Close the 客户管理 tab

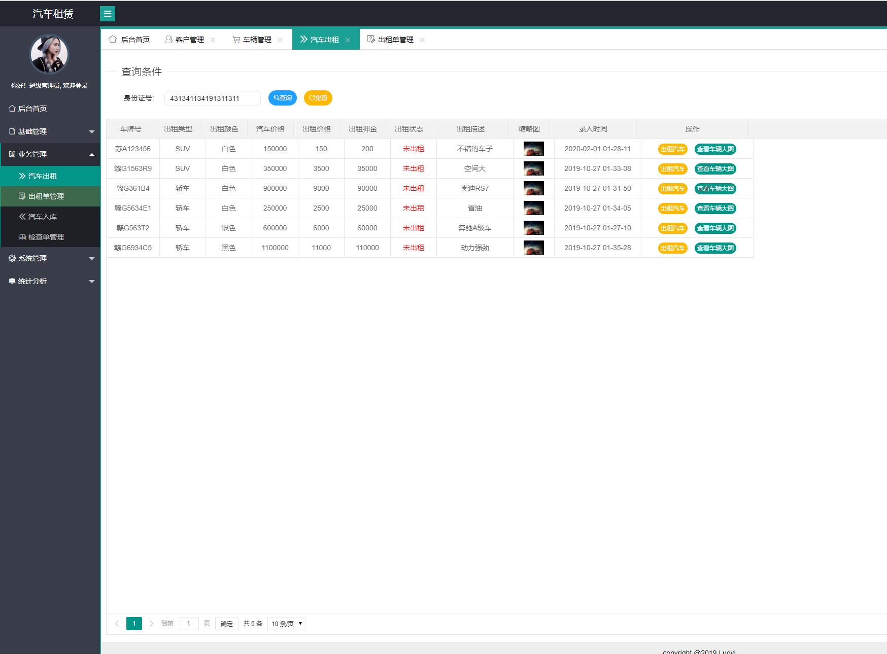213,40
